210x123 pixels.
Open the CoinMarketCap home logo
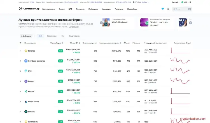pyautogui.click(x=29, y=9)
